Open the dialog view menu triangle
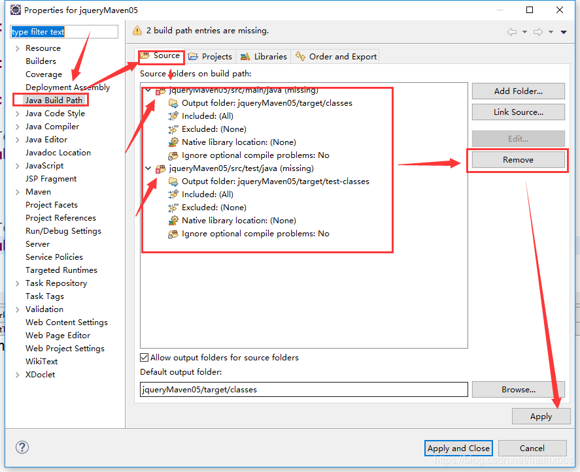This screenshot has width=580, height=472. [564, 32]
